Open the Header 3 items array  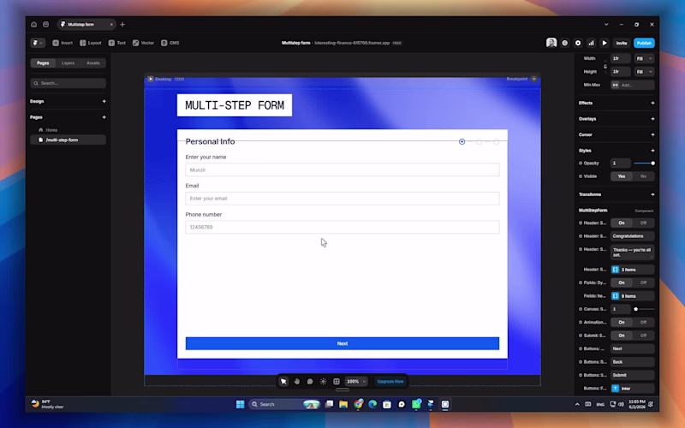tap(632, 270)
